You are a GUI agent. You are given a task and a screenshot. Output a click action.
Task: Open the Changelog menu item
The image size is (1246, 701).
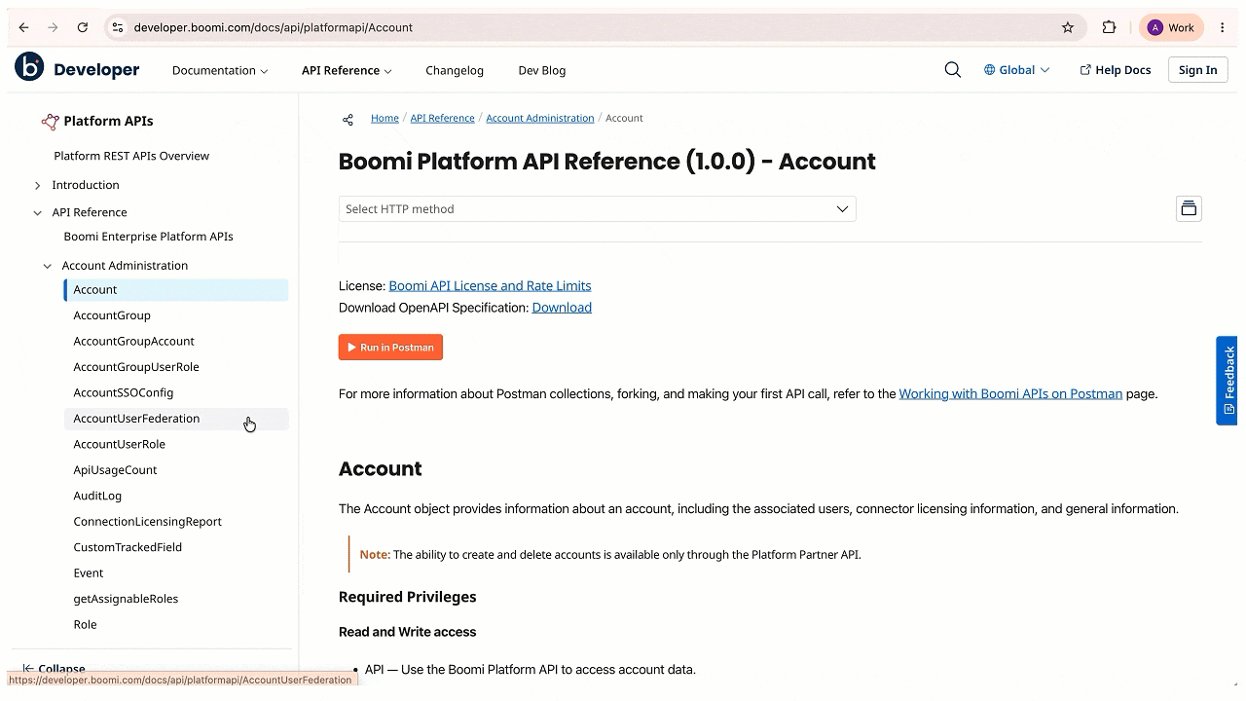[455, 70]
